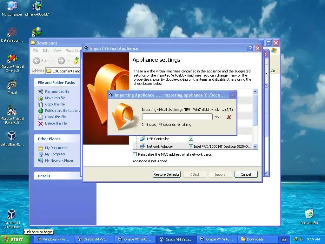Viewport: 325px width, 244px height.
Task: Click appliance list scrollbar down arrow
Action: pyautogui.click(x=255, y=146)
